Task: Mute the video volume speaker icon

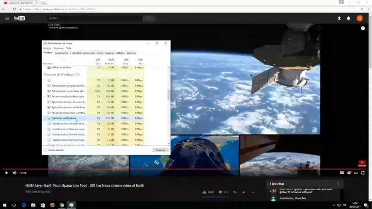Action: click(15, 173)
